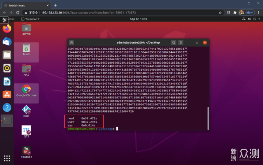Click the QTS desktop icon

click(26, 131)
